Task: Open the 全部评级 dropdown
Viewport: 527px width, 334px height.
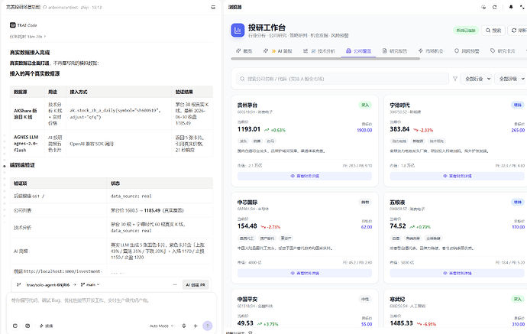Action: click(x=511, y=79)
